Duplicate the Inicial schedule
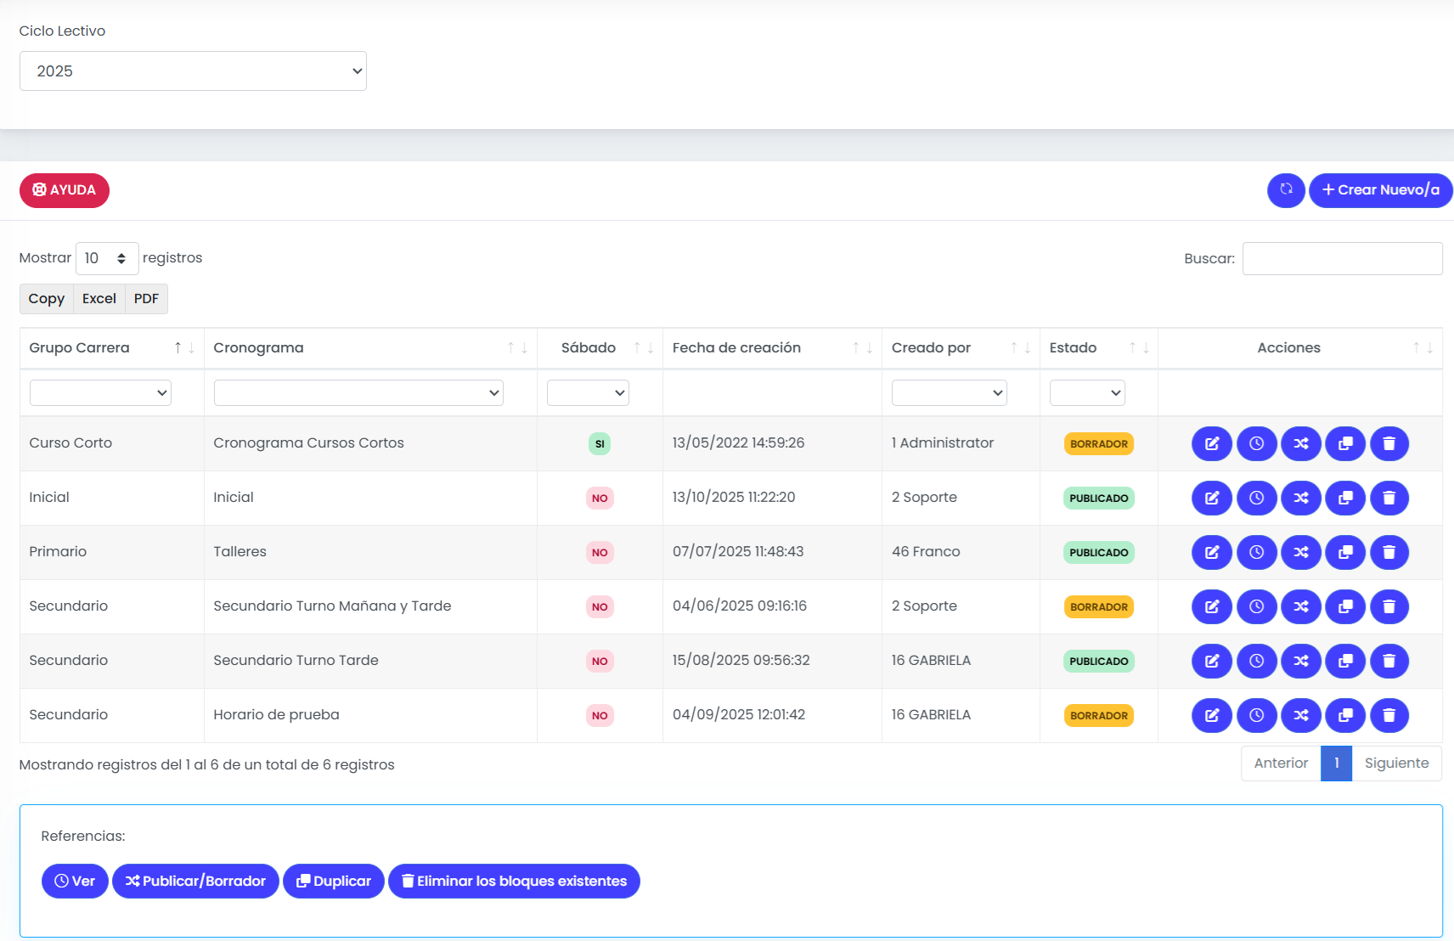 pyautogui.click(x=1345, y=498)
